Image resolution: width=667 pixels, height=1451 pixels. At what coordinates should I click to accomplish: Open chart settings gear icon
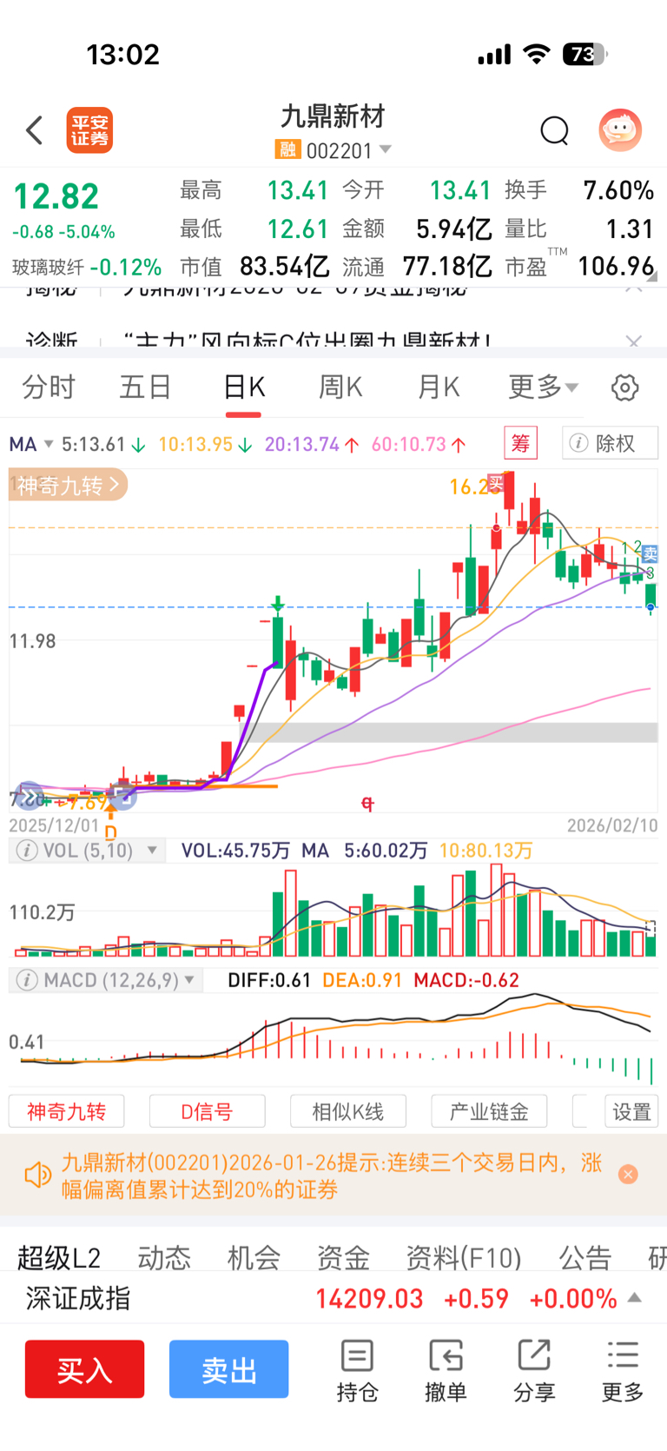point(624,388)
